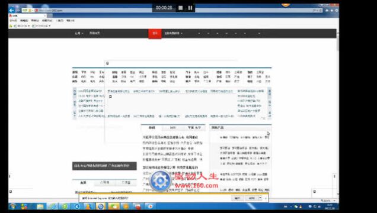Close the yellow notification bar

[266, 198]
